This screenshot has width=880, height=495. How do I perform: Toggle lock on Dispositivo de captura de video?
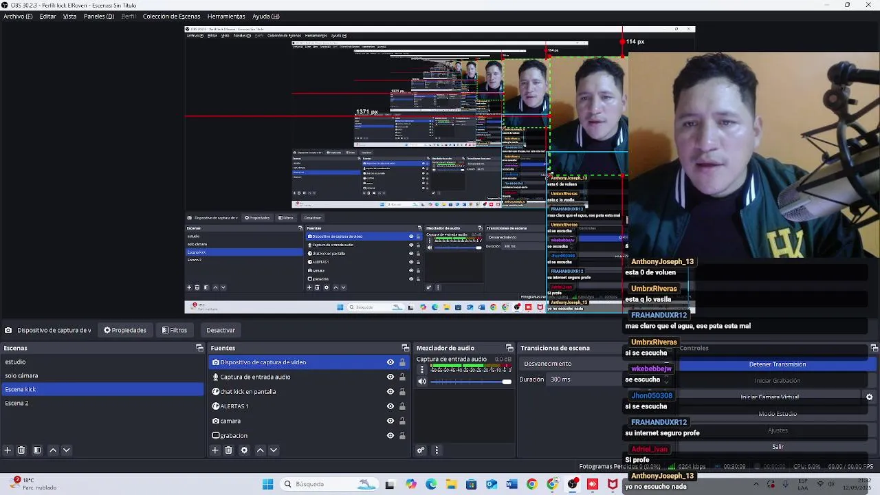402,362
